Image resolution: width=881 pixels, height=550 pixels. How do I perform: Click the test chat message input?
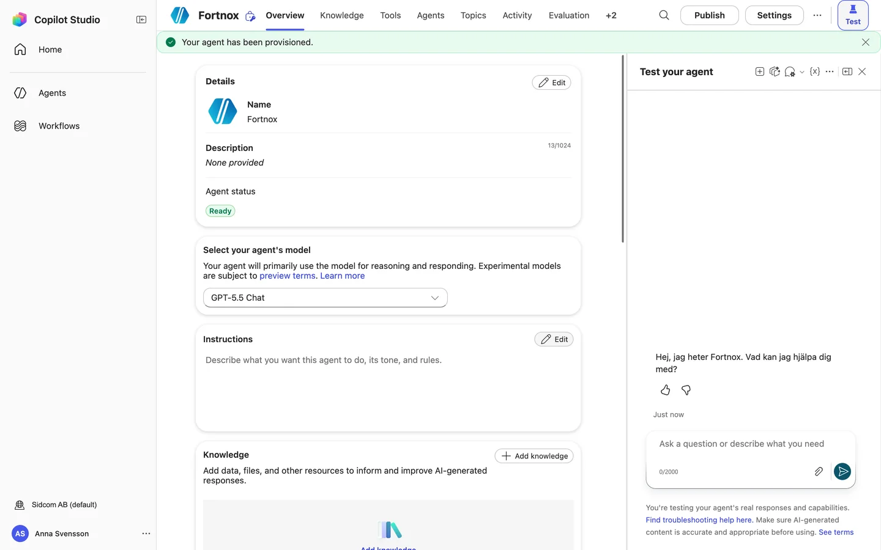point(751,444)
